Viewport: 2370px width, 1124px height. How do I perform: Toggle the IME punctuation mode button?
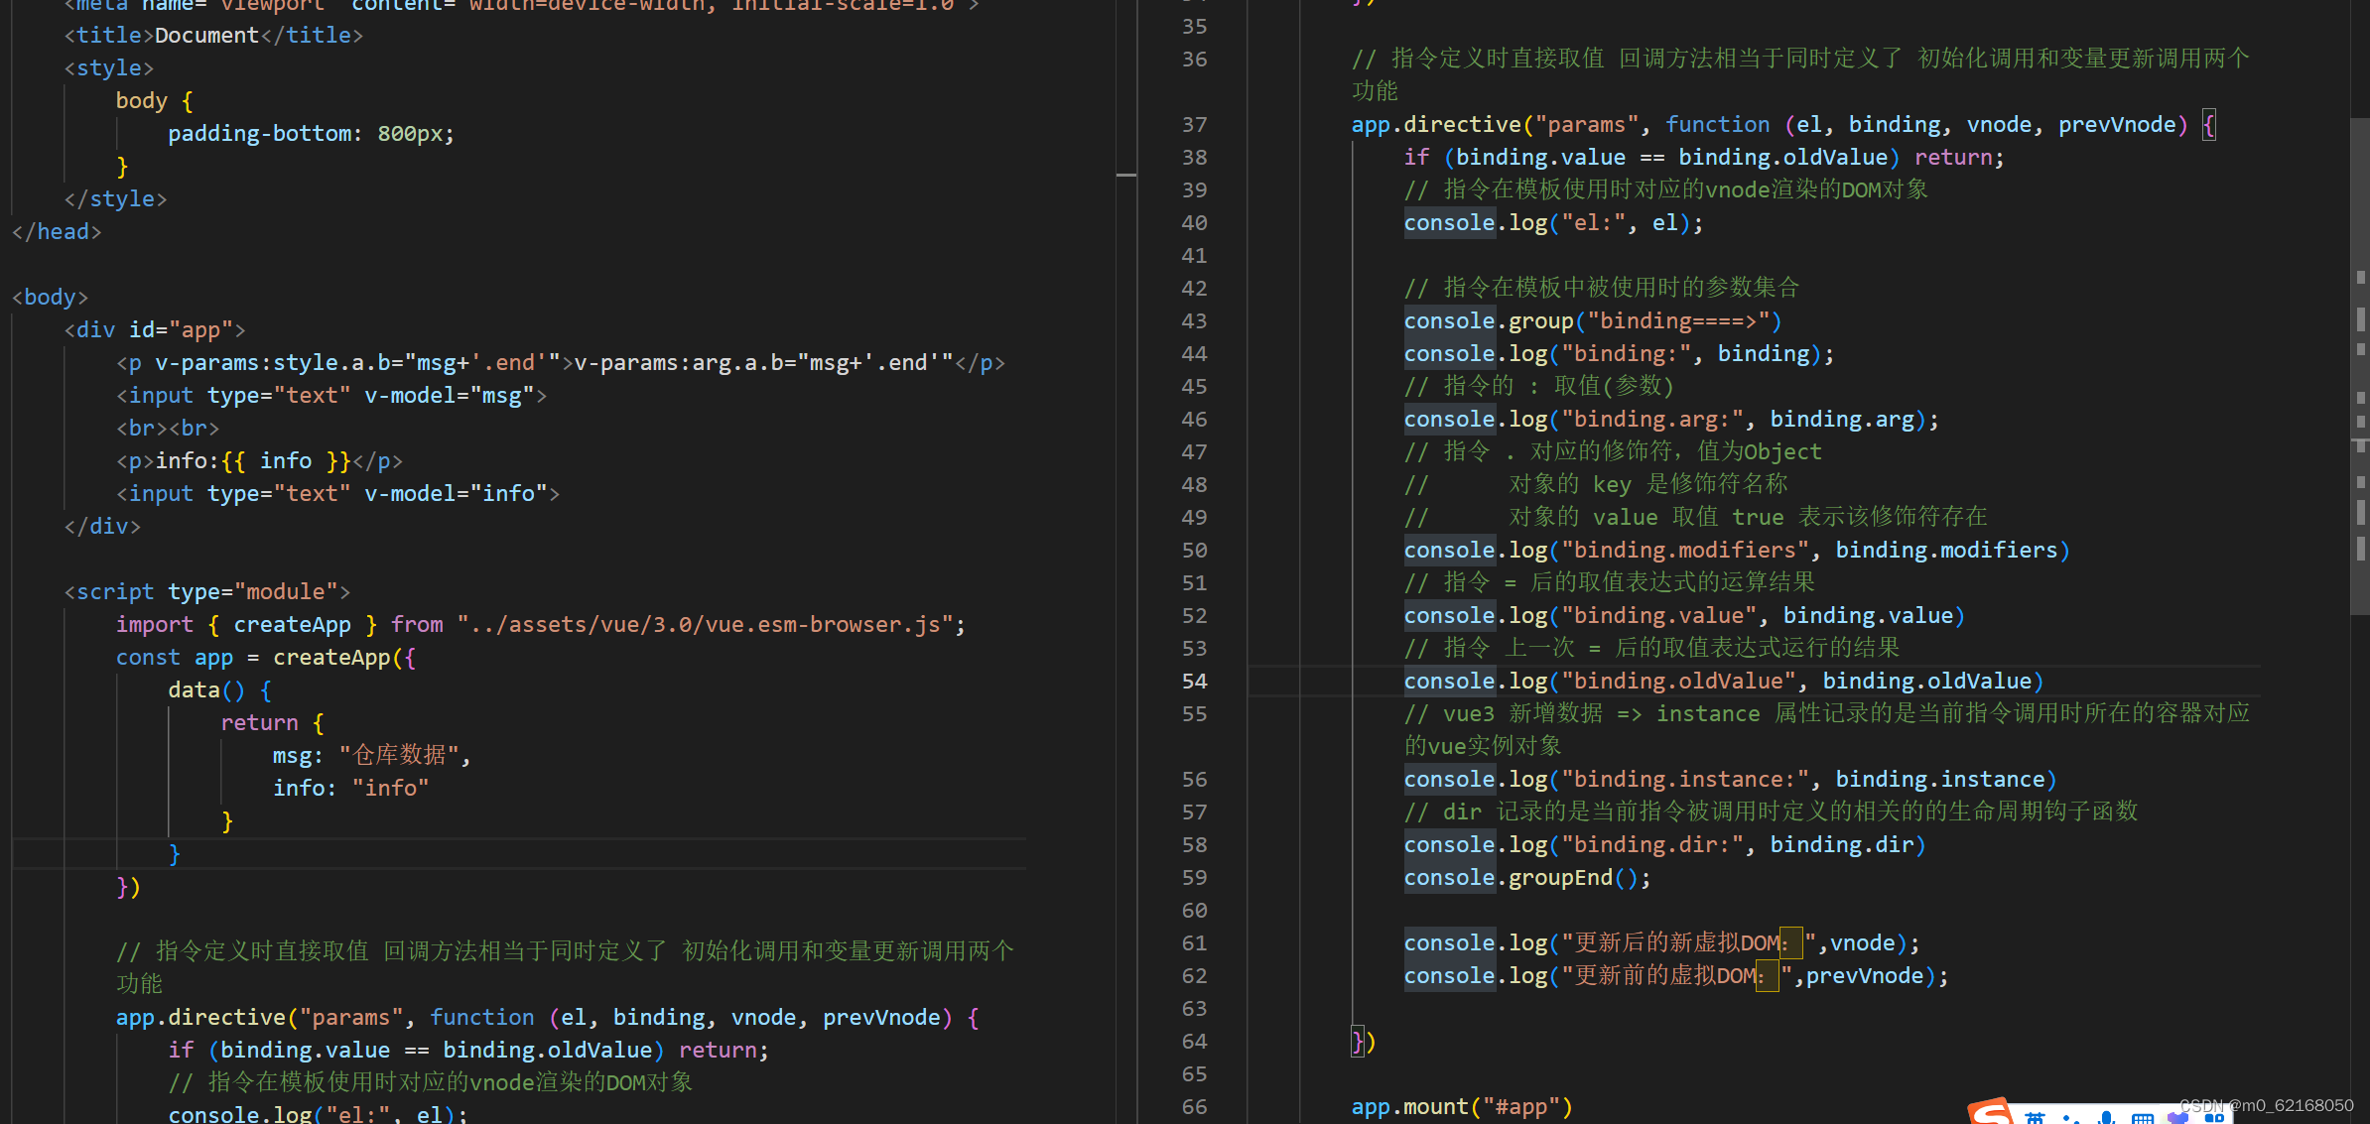2070,1120
